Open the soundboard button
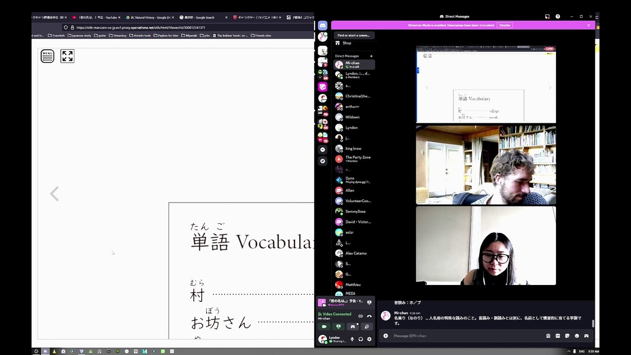Viewport: 631px width, 355px height. tap(367, 326)
